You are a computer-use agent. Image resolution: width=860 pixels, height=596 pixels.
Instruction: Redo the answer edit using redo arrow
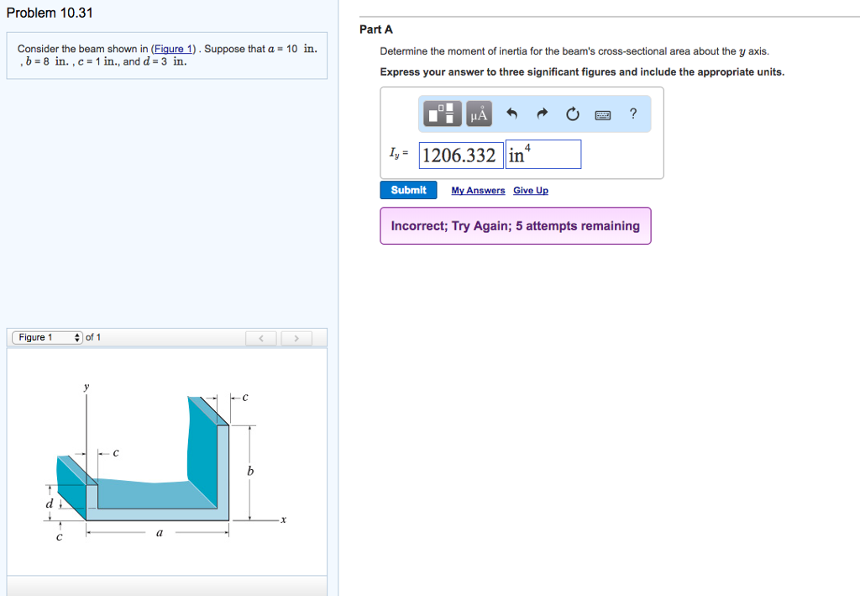(x=542, y=113)
